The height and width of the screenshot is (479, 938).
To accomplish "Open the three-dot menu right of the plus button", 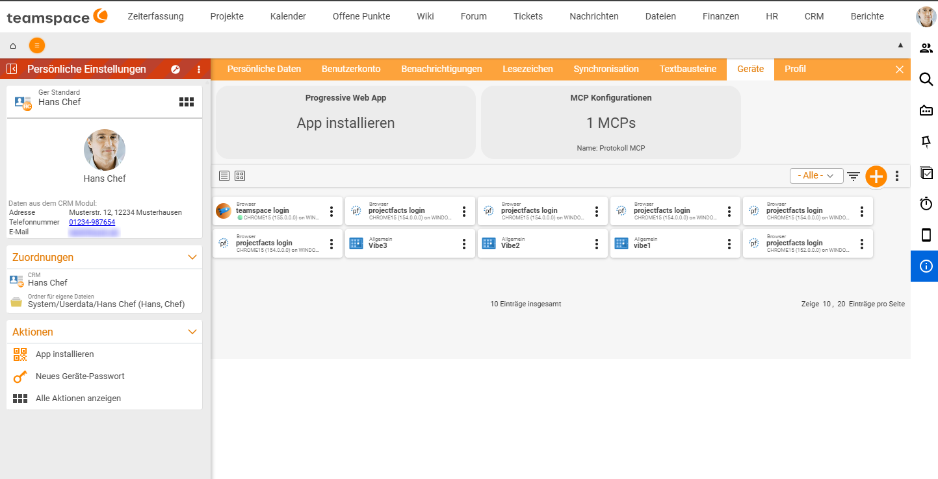I will coord(898,176).
